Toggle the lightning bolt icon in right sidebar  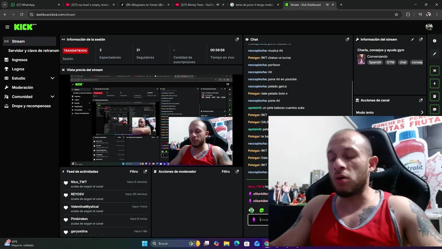(434, 83)
